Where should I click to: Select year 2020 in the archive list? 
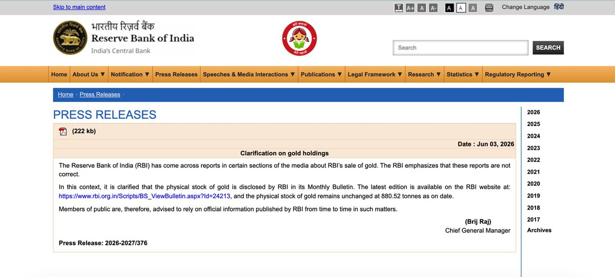point(534,184)
